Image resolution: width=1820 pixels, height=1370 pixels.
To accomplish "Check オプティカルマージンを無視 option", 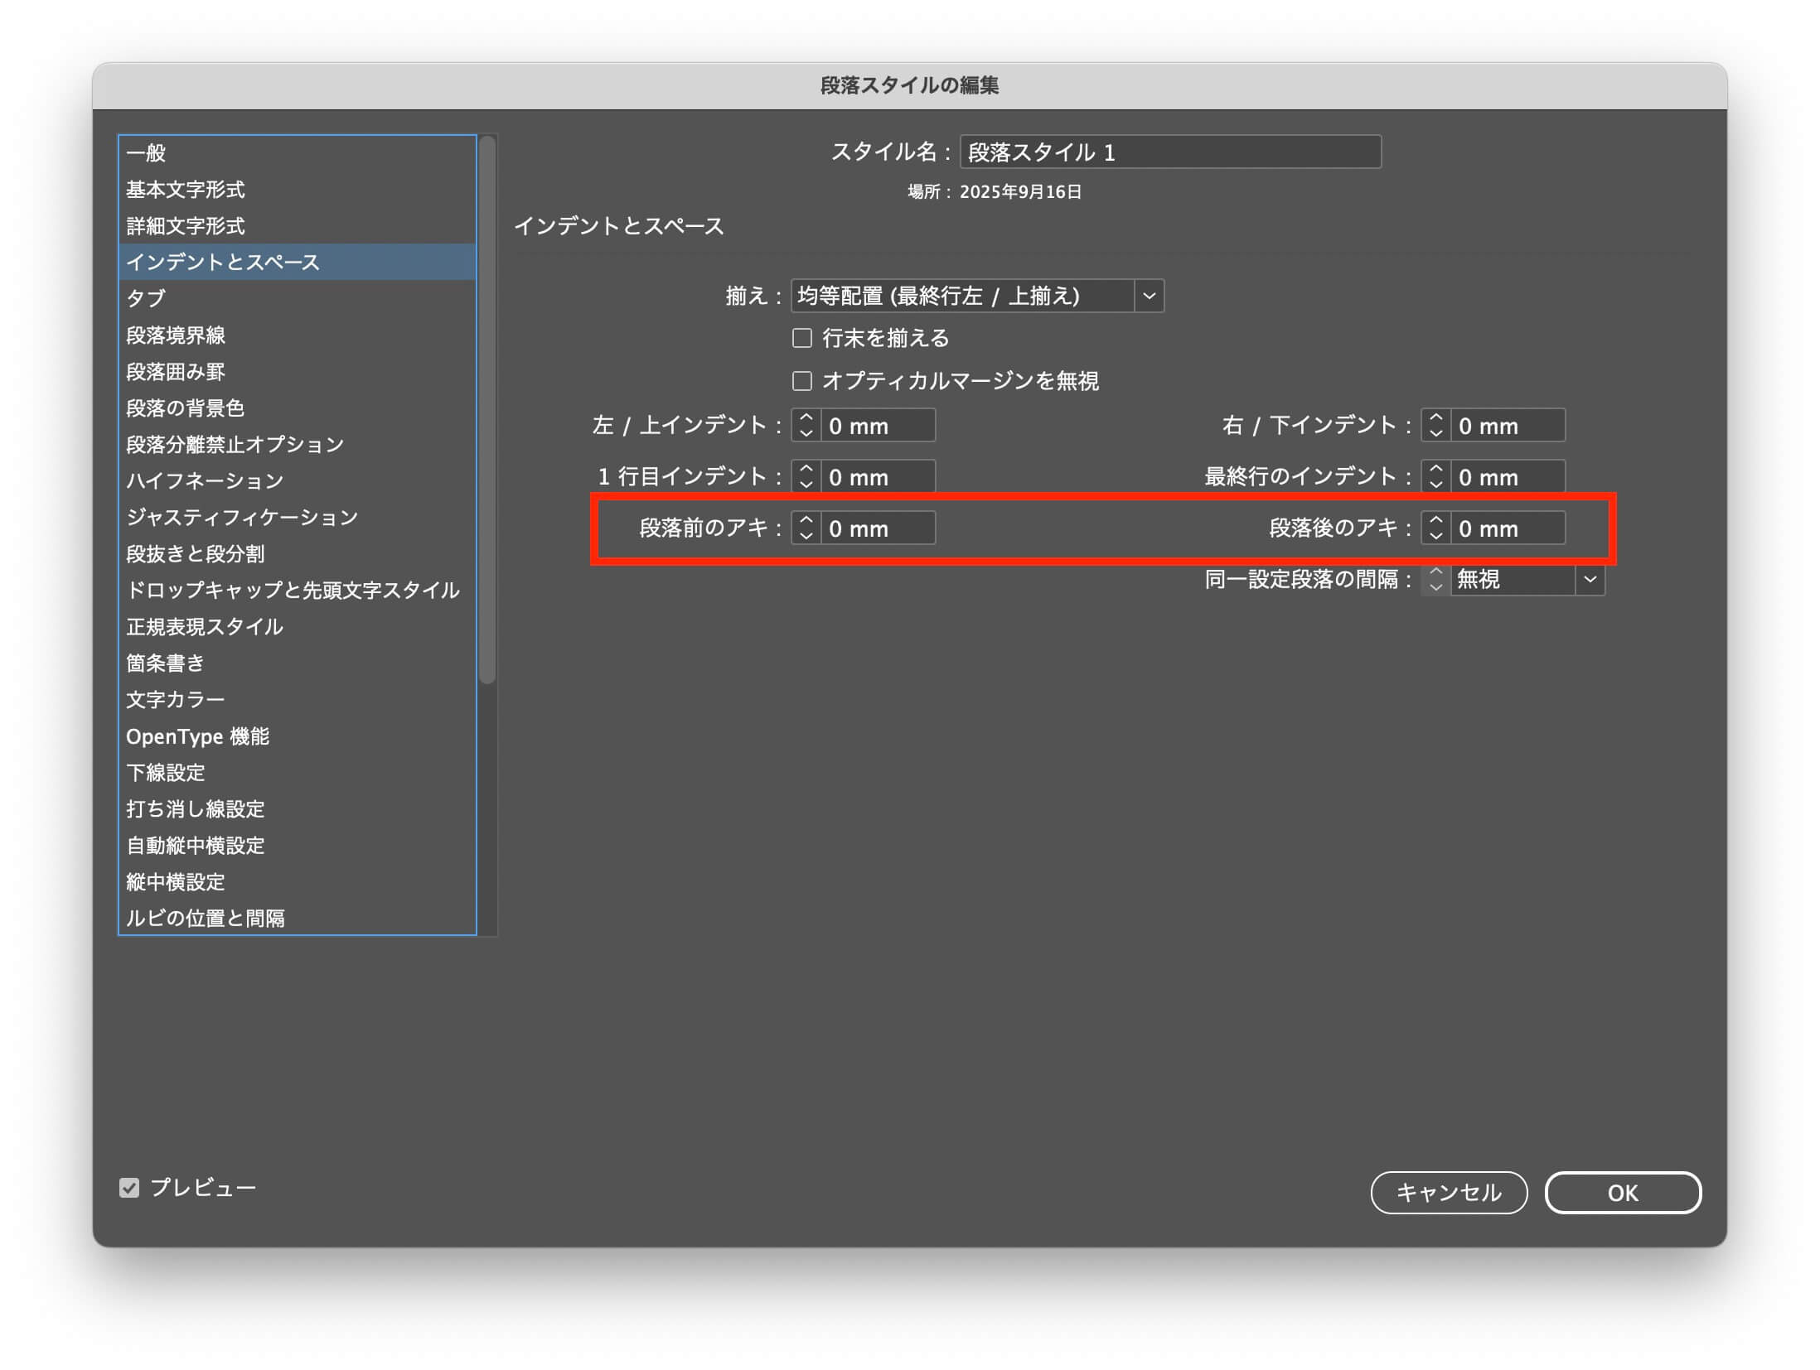I will [x=801, y=381].
